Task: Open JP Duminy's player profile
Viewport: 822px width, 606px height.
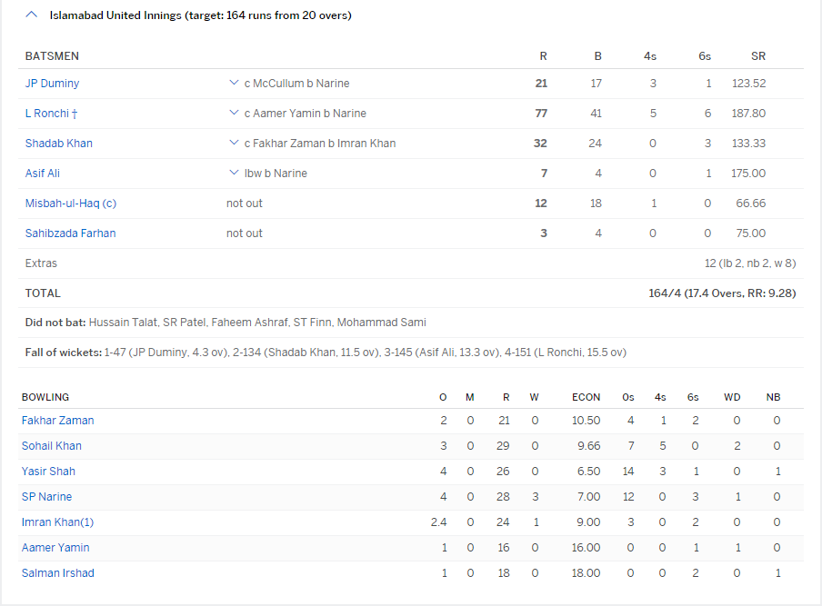Action: [52, 84]
